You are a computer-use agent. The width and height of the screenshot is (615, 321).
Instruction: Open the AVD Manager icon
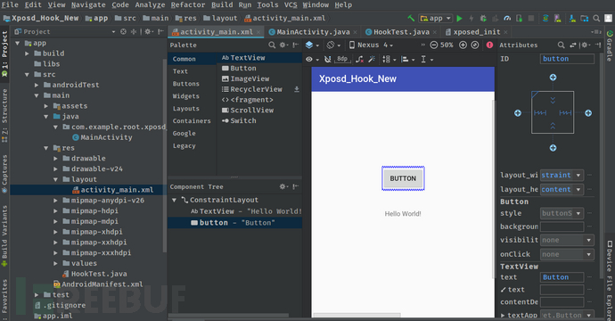click(x=557, y=18)
